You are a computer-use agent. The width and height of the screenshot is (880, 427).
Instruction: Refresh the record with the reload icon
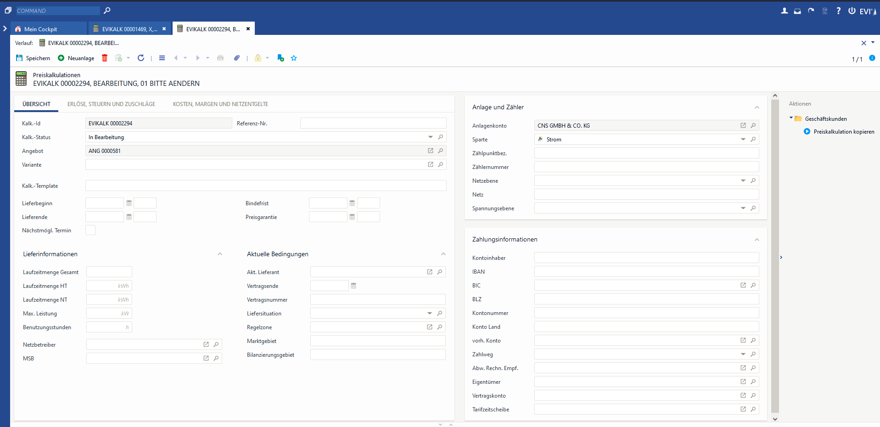coord(141,58)
